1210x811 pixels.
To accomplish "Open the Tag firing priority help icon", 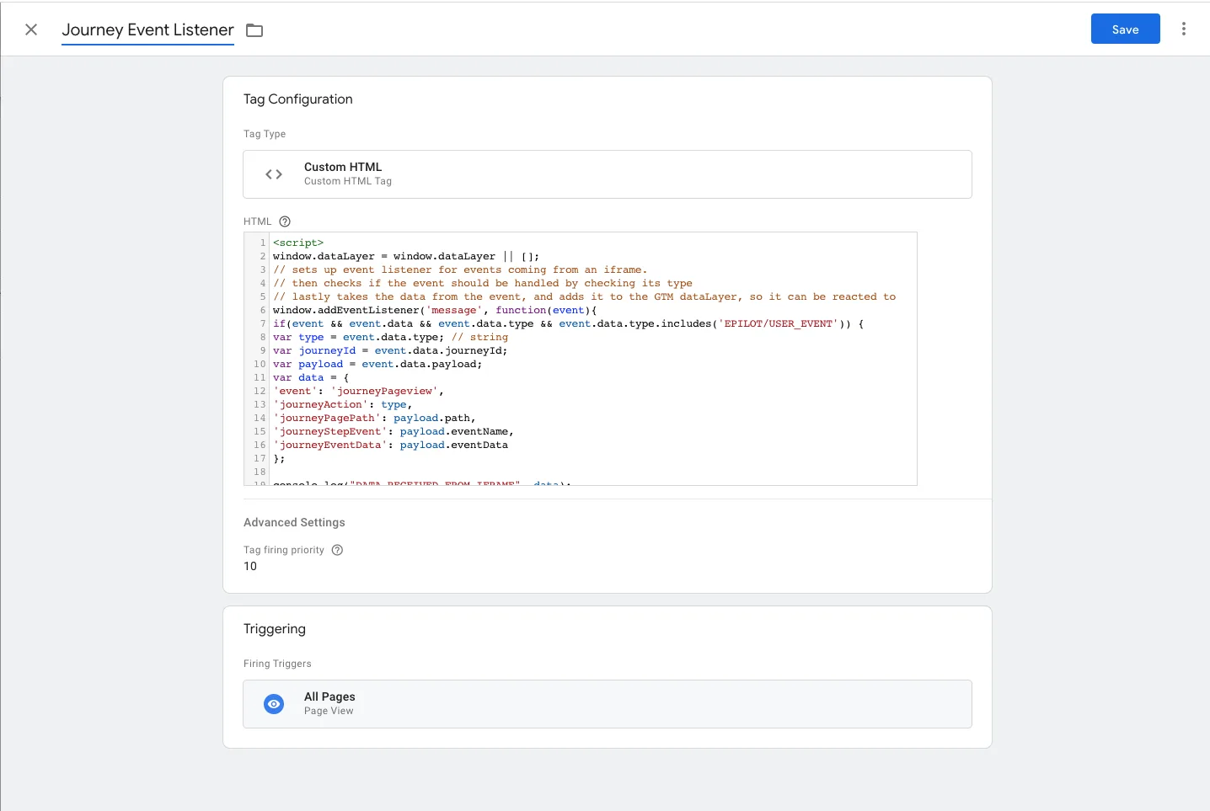I will click(337, 550).
